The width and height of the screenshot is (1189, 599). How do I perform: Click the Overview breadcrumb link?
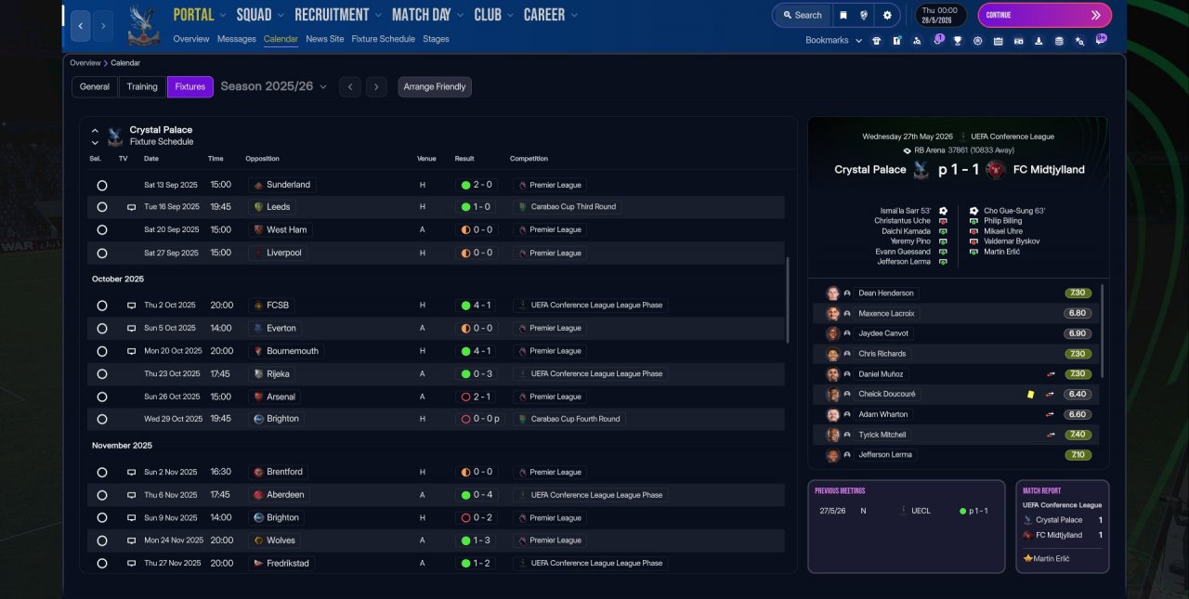[x=85, y=63]
